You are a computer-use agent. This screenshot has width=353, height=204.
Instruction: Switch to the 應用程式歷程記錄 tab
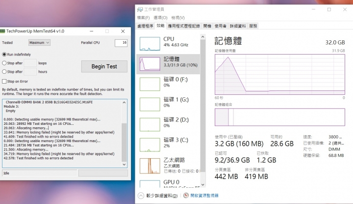(x=184, y=26)
